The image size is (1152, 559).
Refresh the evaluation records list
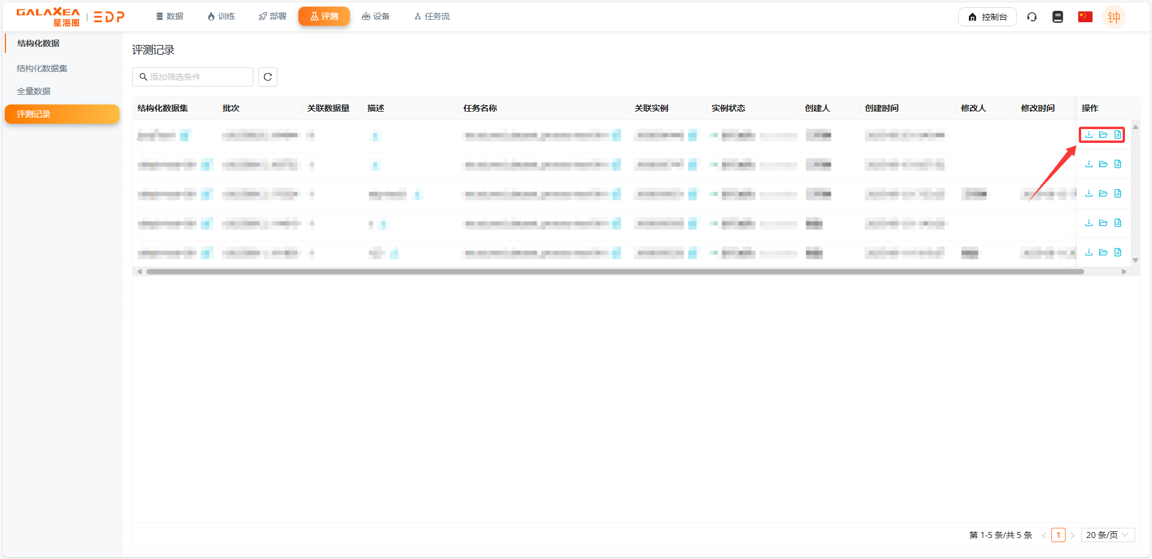pyautogui.click(x=267, y=77)
